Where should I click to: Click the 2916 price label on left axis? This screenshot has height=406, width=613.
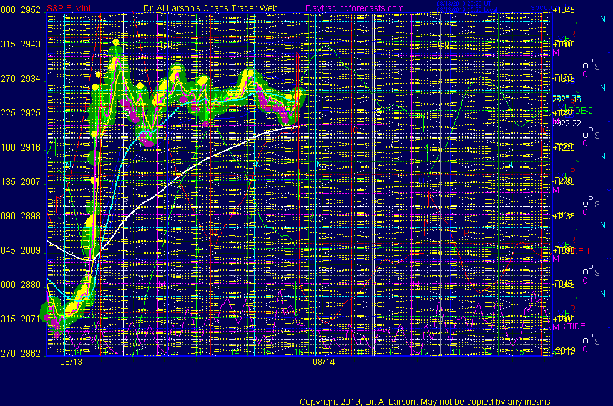click(x=31, y=147)
